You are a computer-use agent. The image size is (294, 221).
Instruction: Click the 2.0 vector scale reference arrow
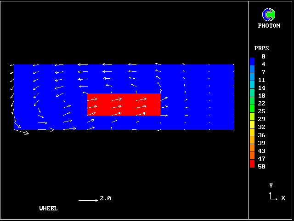pos(88,200)
